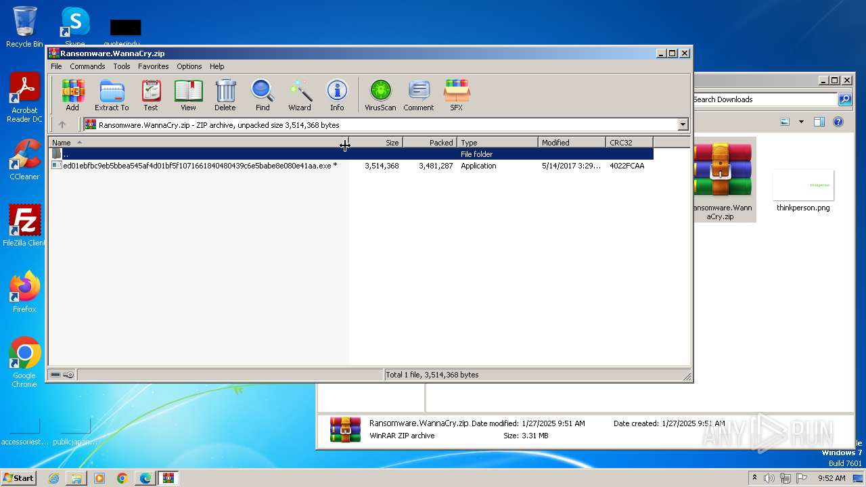Sort by Packed column header
This screenshot has height=487, width=866.
430,142
